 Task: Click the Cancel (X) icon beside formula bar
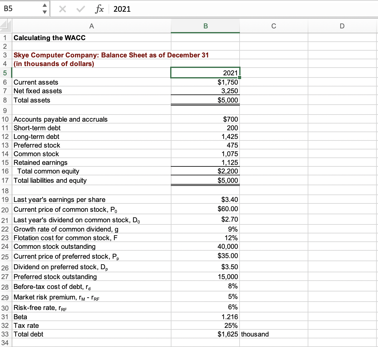pyautogui.click(x=63, y=9)
